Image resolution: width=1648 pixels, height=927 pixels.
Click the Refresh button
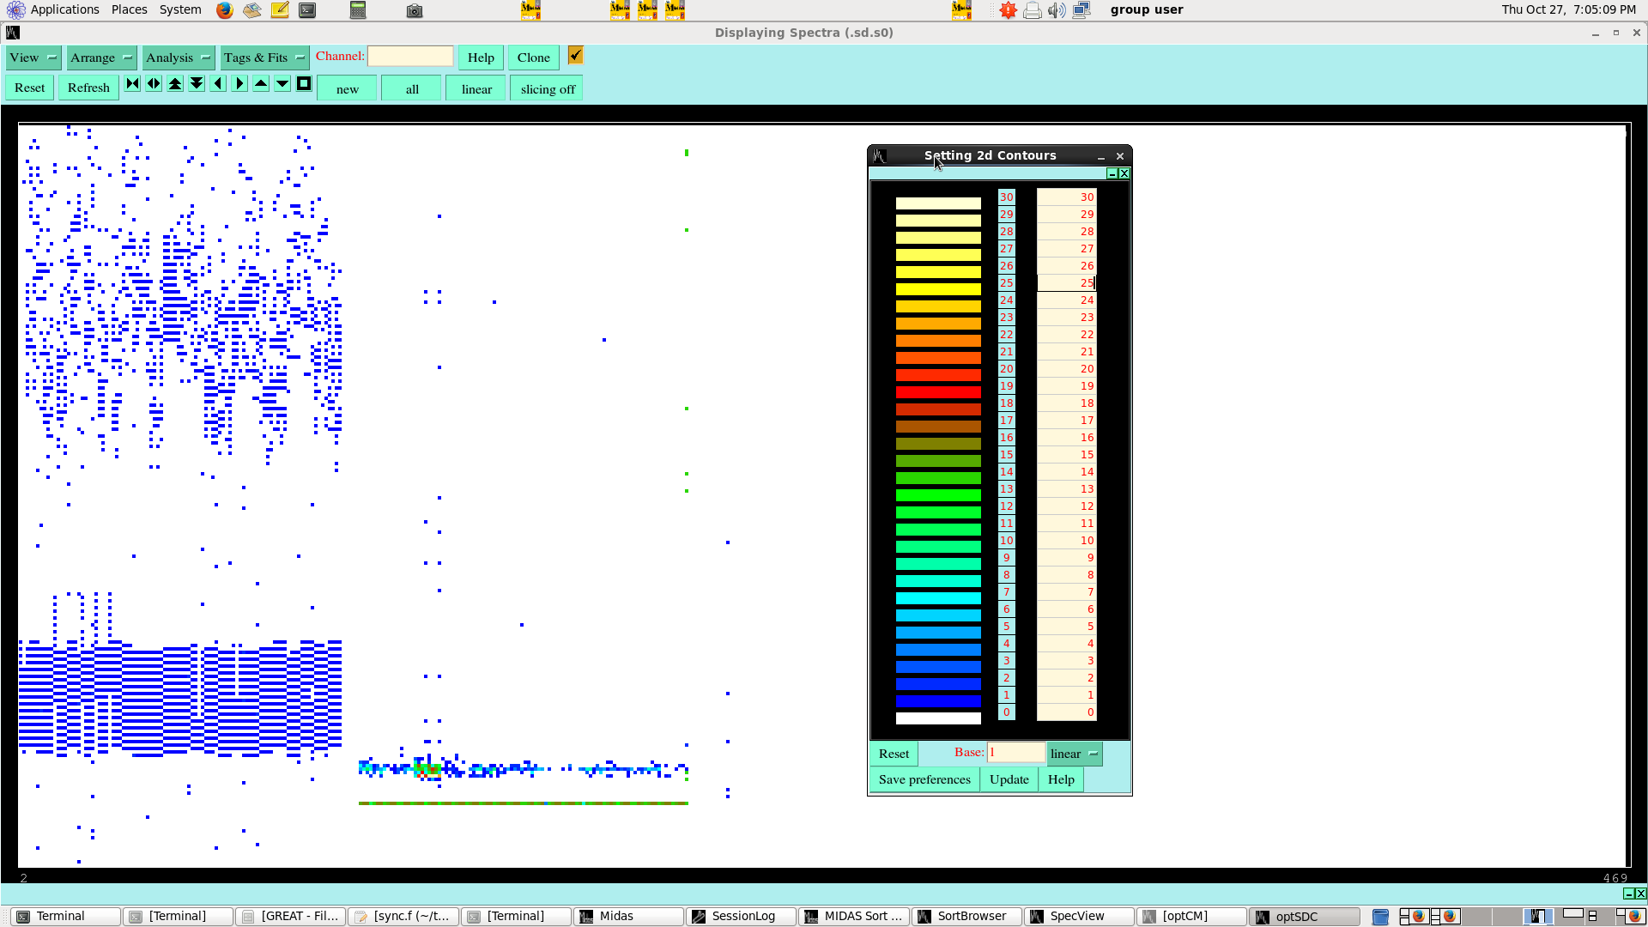(x=88, y=88)
